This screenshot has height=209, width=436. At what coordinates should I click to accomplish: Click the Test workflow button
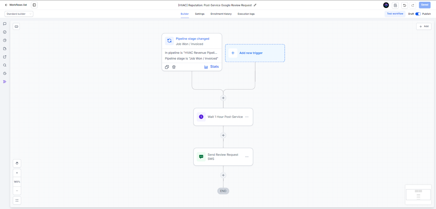tap(395, 14)
